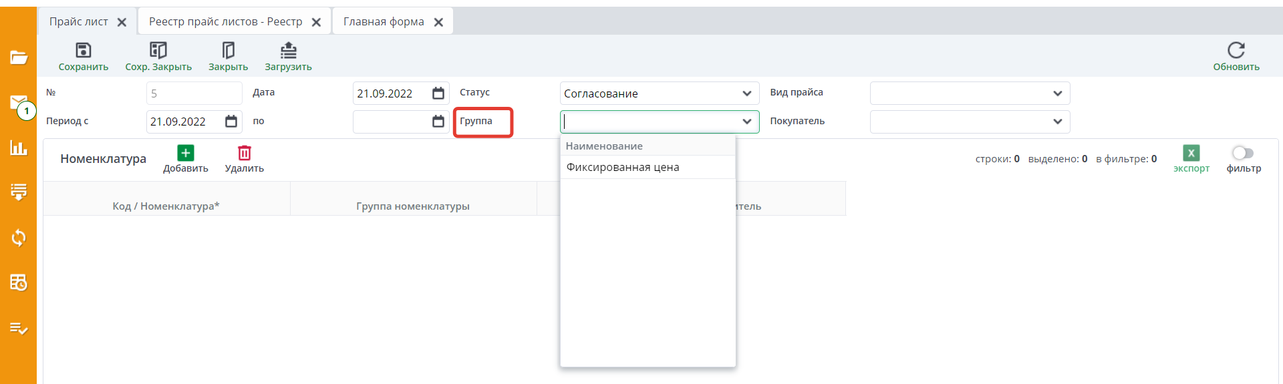Click the Load (Загрузить) toolbar icon
This screenshot has height=384, width=1283.
(x=288, y=51)
